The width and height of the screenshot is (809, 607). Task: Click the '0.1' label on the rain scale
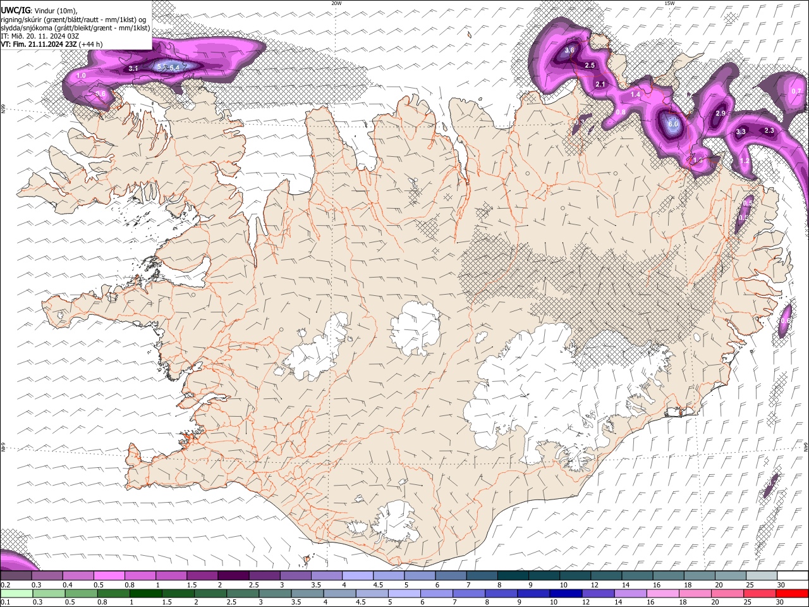(x=5, y=602)
